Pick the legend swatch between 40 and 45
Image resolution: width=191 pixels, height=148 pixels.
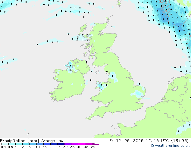pyautogui.click(x=82, y=144)
